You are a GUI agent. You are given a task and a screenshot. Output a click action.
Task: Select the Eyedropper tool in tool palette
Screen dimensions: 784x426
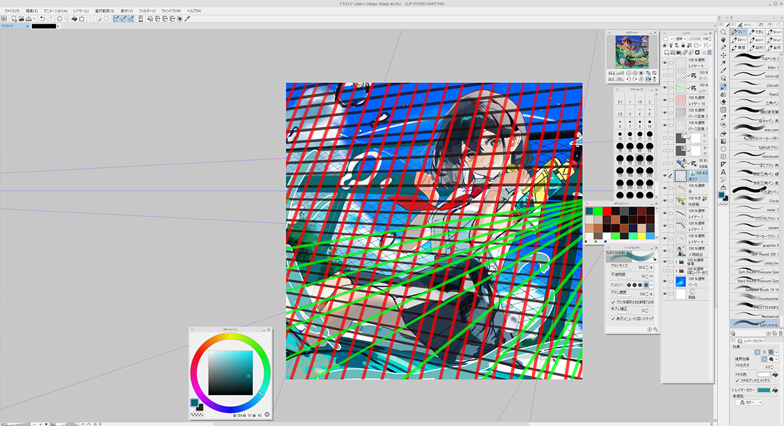click(723, 71)
